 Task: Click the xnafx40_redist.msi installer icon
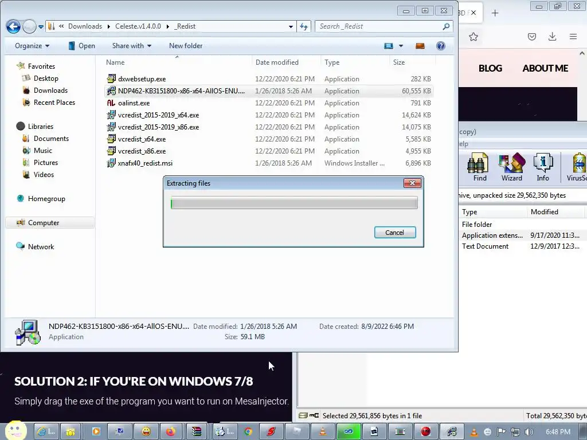click(x=111, y=163)
